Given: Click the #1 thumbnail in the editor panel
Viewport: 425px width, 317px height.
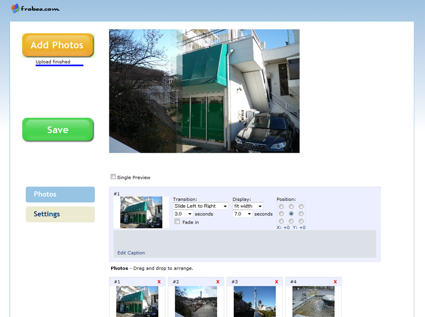Looking at the screenshot, I should [141, 213].
